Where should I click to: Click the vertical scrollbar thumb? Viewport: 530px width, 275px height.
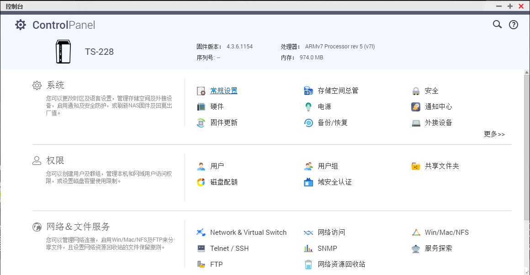point(527,148)
